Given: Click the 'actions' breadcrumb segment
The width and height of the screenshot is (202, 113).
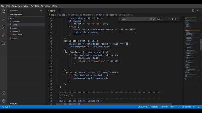Looking at the screenshot, I should (73, 15).
